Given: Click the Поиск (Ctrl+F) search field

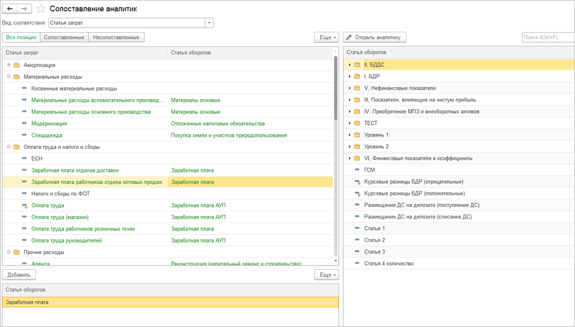Looking at the screenshot, I should click(547, 37).
